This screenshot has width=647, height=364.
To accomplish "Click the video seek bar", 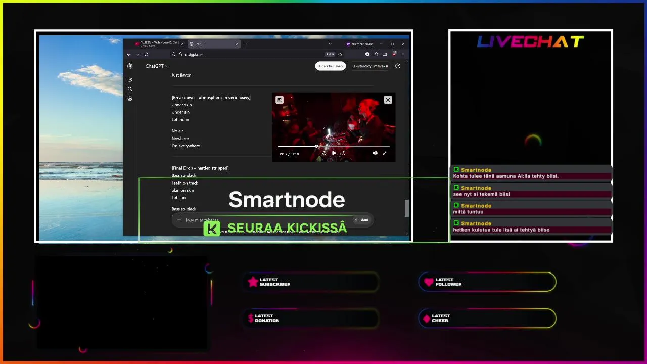I will coord(334,146).
